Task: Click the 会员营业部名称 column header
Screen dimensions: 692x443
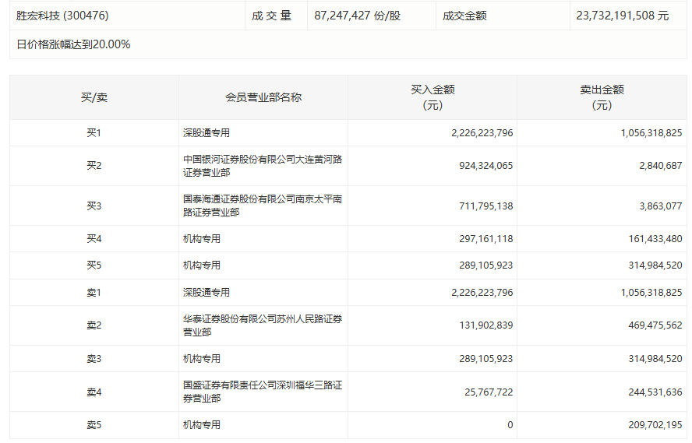Action: tap(263, 97)
